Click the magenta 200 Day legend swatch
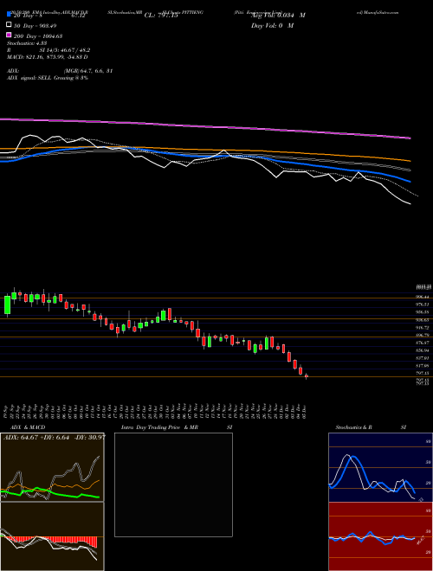Viewport: 433px width, 571px height. pos(9,35)
